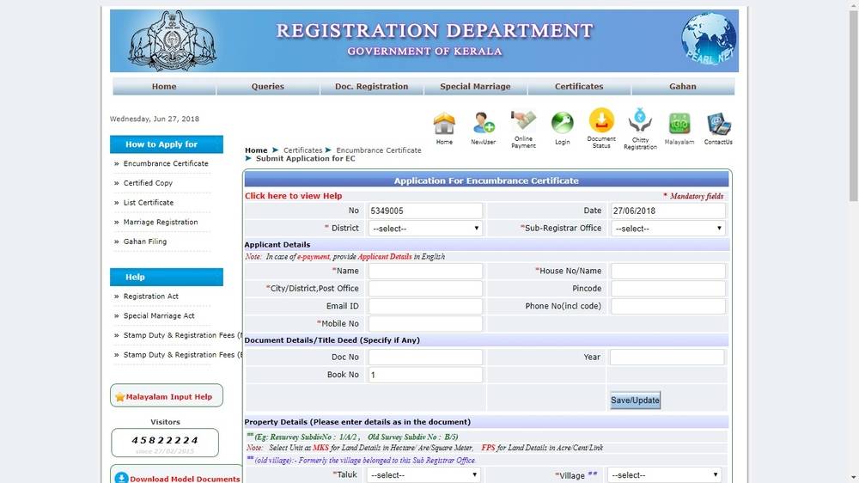Open the Home menu tab
The width and height of the screenshot is (859, 483).
click(x=164, y=87)
